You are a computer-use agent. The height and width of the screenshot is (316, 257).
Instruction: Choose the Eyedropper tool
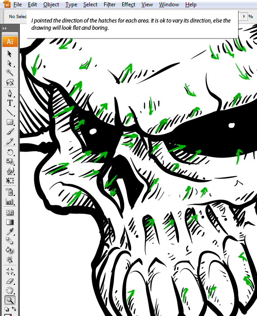click(9, 232)
